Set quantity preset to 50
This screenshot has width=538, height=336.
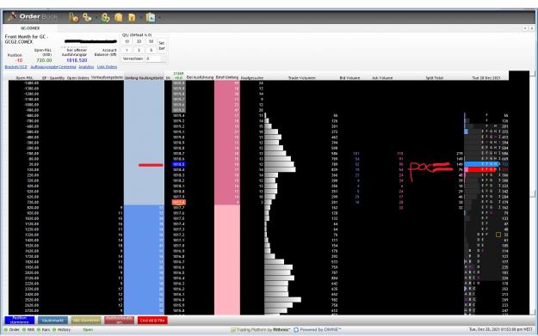point(151,41)
